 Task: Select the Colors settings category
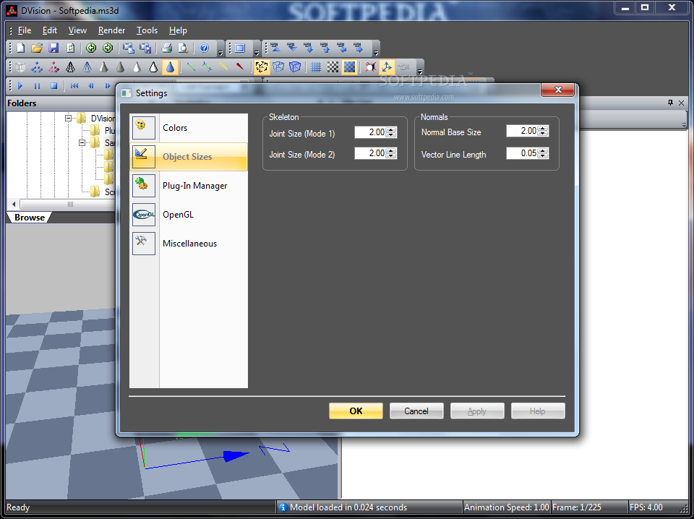point(189,128)
